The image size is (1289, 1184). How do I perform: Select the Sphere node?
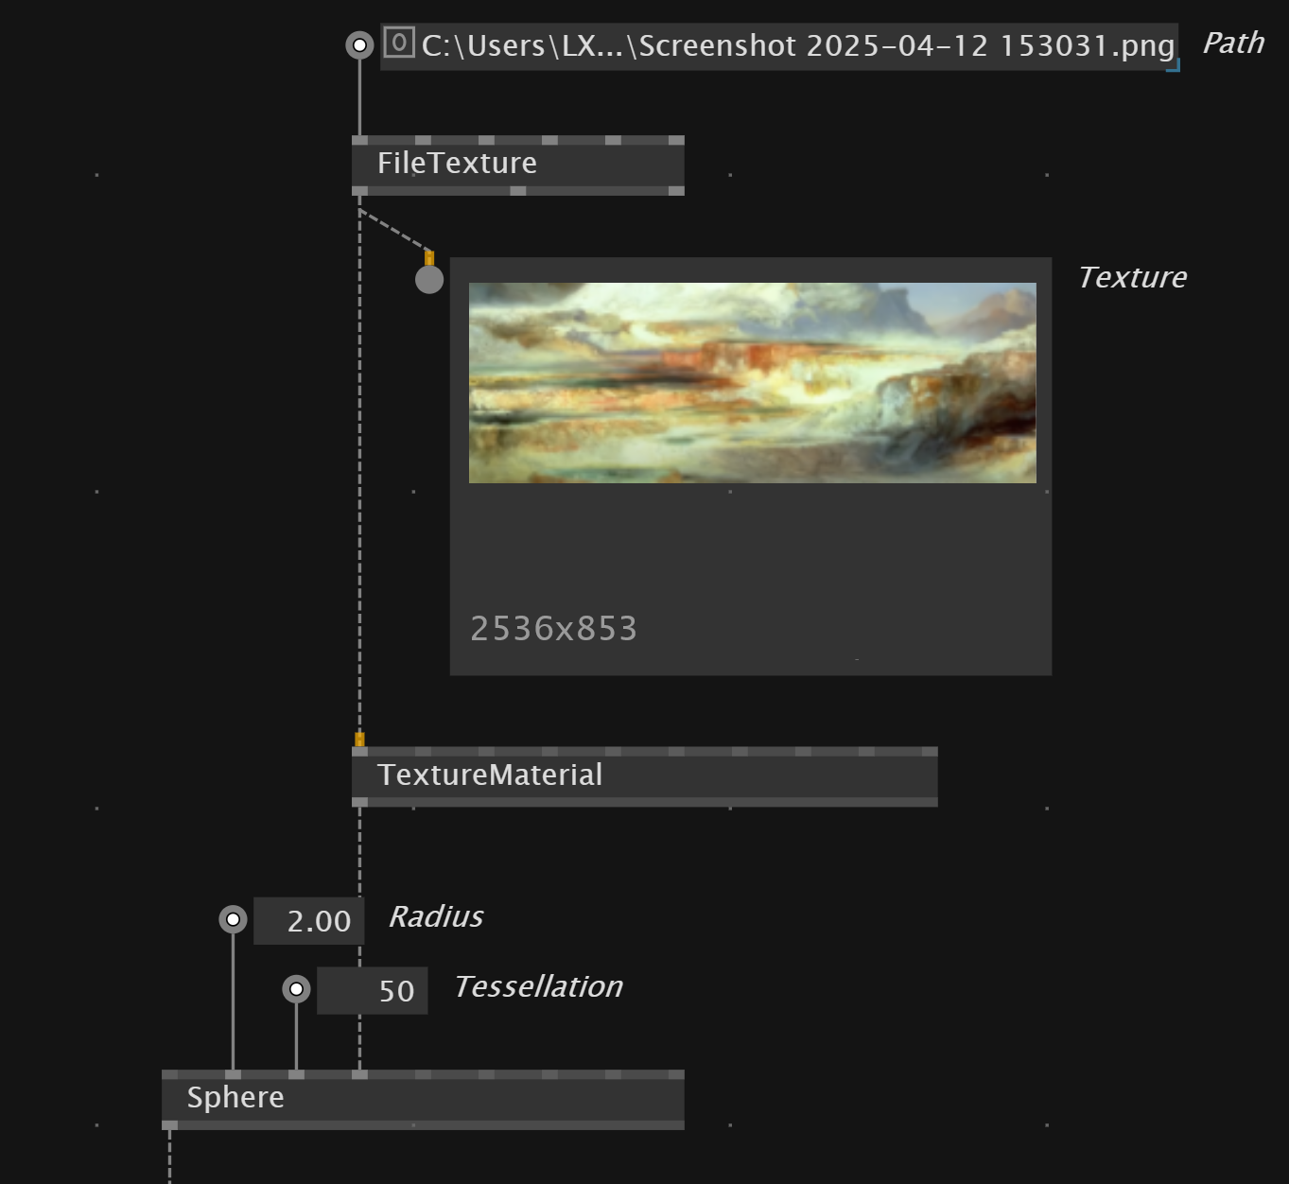[423, 1099]
